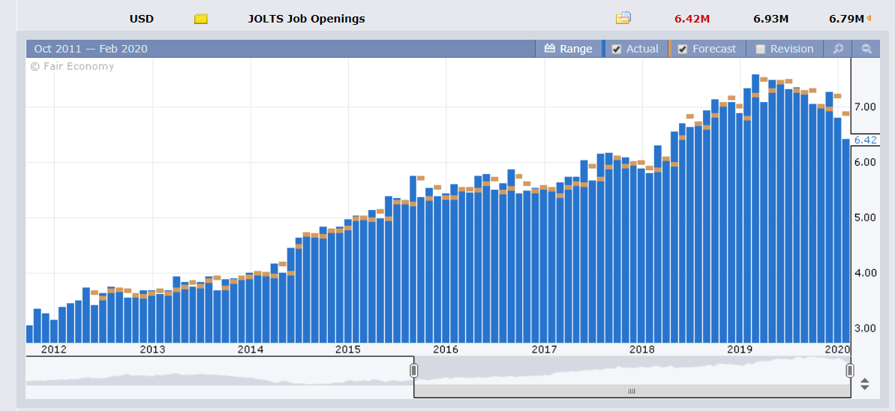This screenshot has width=895, height=411.
Task: Toggle the Actual checkbox
Action: [x=617, y=49]
